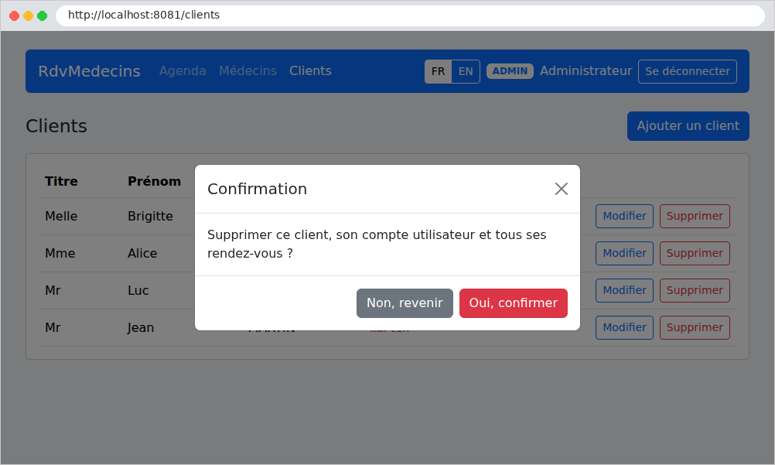Click the browser address bar
The height and width of the screenshot is (465, 775).
410,15
